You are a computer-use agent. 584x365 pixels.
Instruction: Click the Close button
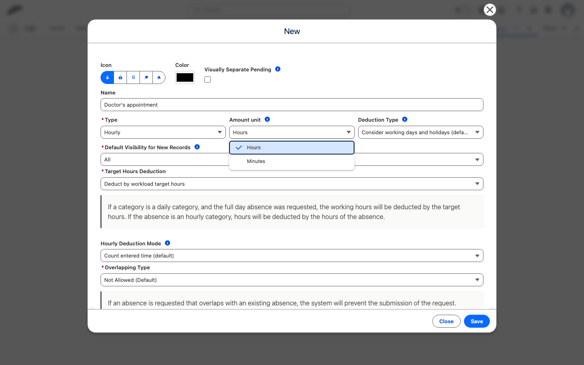[447, 321]
